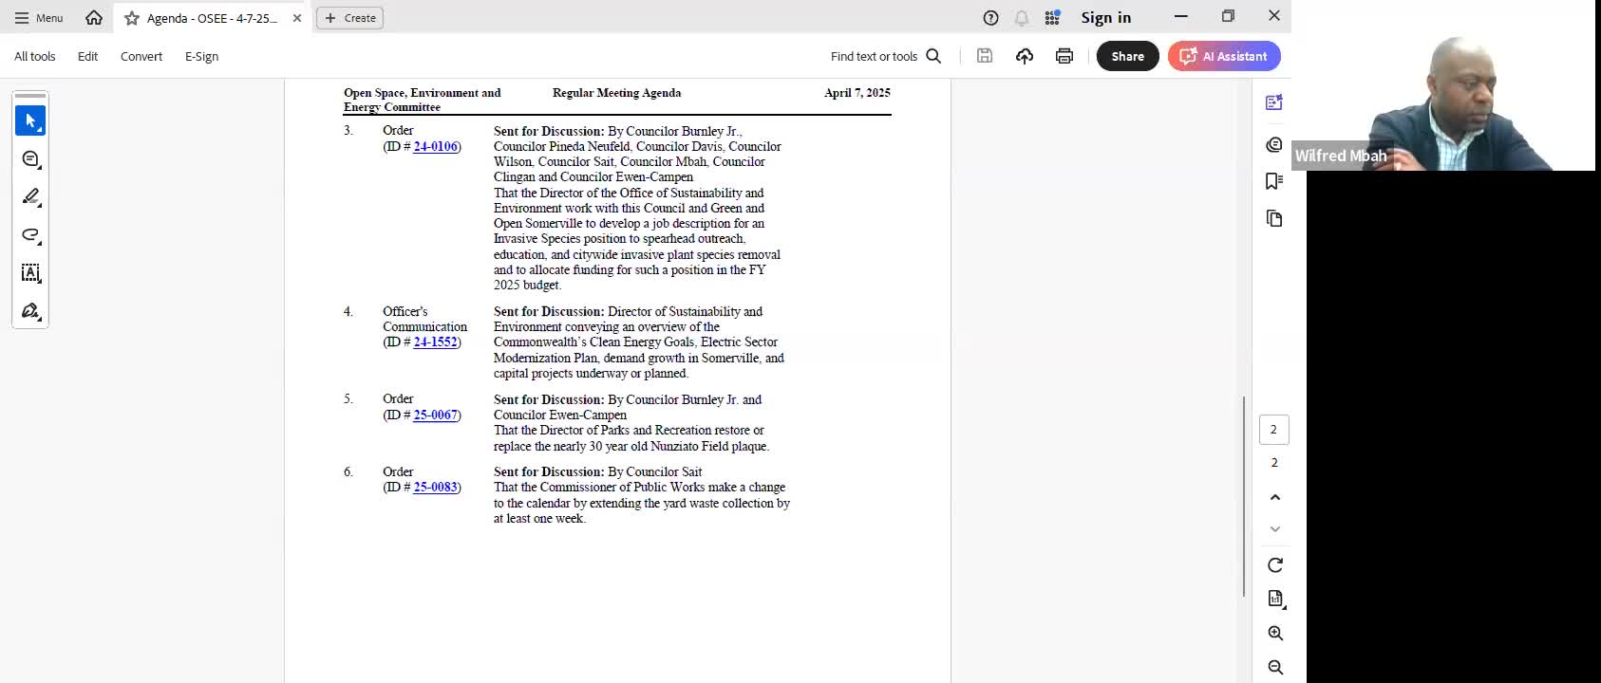The width and height of the screenshot is (1601, 683).
Task: Open the Acrobat Menu hamburger
Action: tap(39, 18)
